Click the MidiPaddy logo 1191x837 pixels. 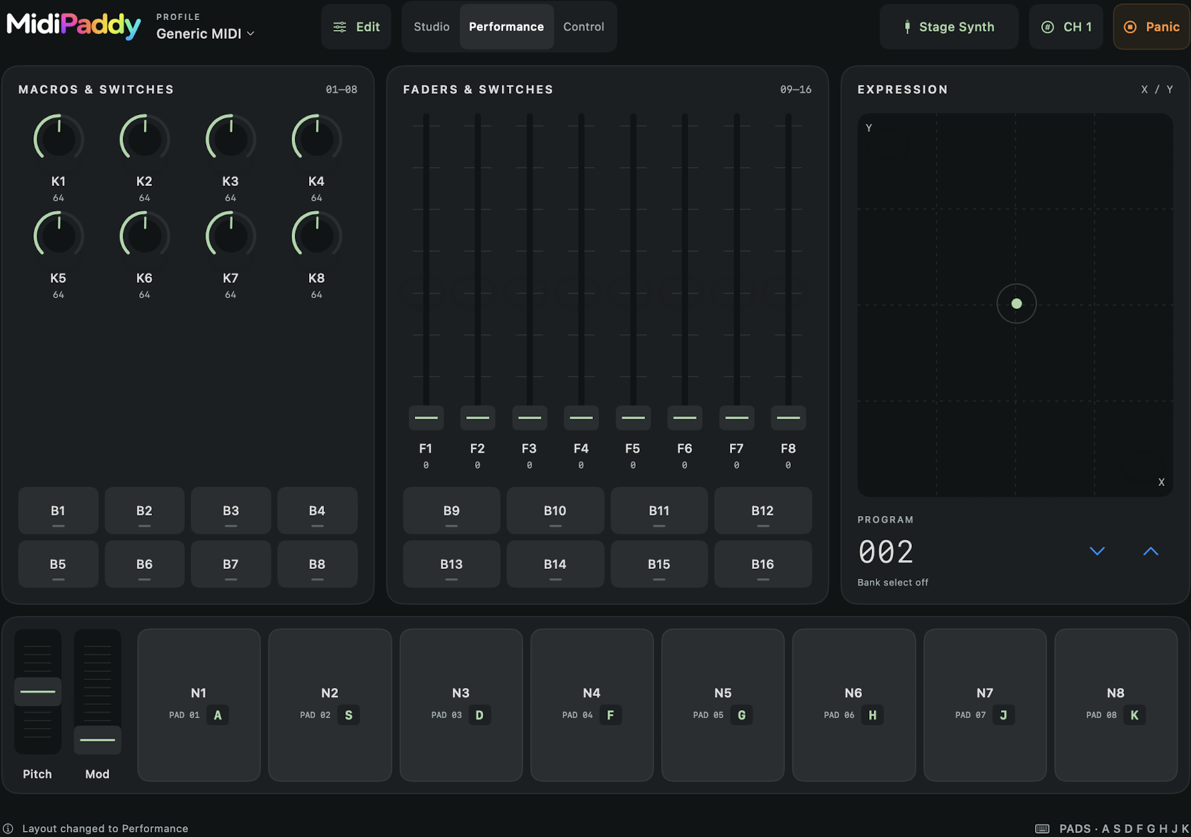click(x=74, y=26)
